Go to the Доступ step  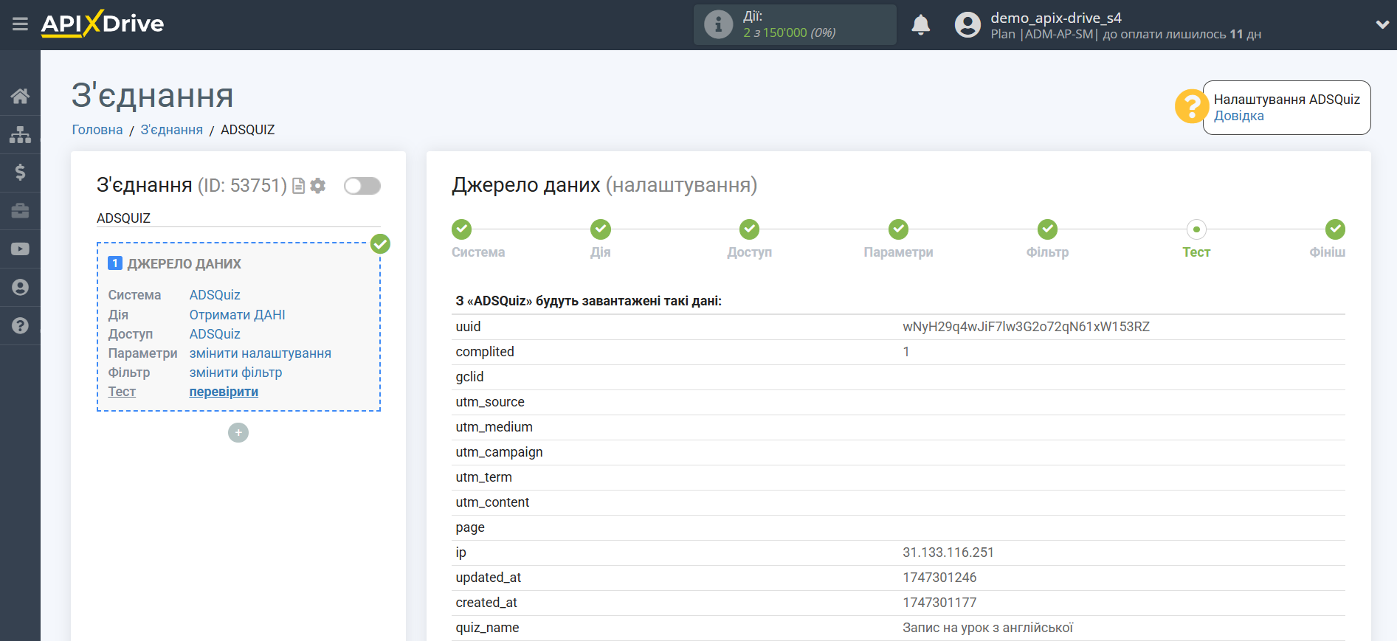click(x=750, y=229)
